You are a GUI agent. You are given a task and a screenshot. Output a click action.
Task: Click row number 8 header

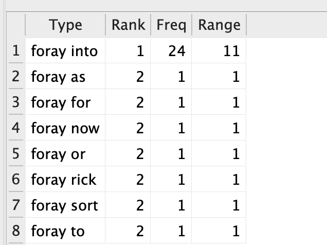coord(16,231)
